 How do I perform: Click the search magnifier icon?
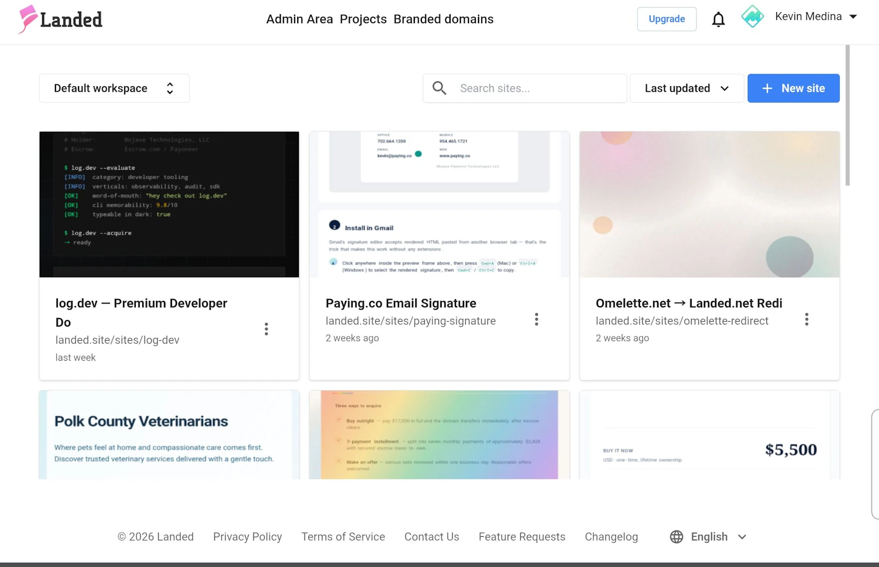click(x=439, y=88)
